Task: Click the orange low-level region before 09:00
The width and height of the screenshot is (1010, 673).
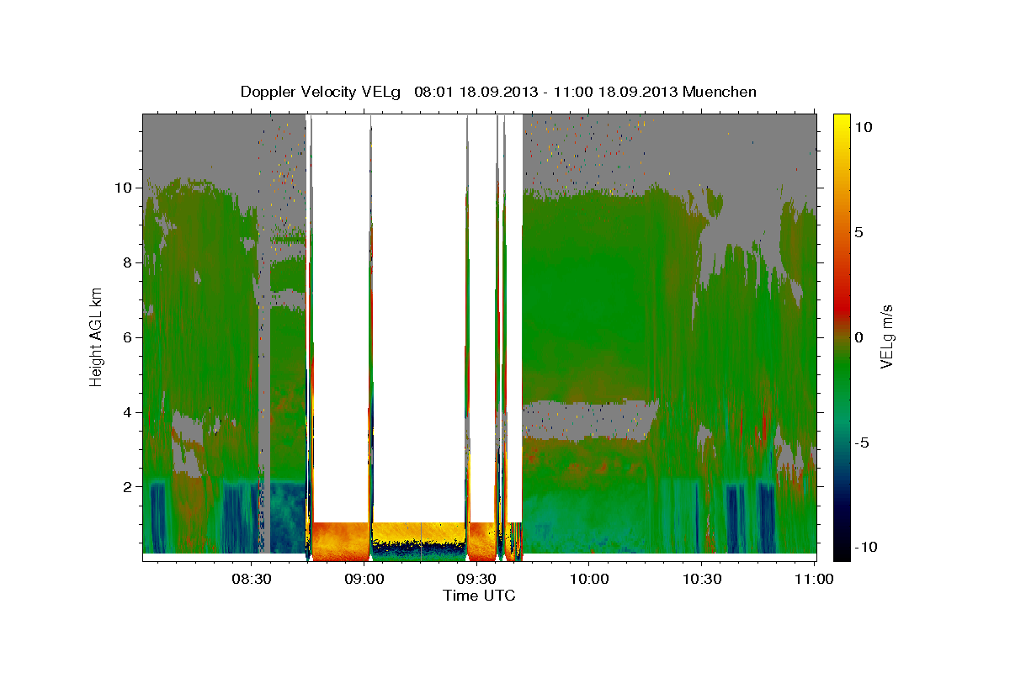Action: click(x=340, y=541)
